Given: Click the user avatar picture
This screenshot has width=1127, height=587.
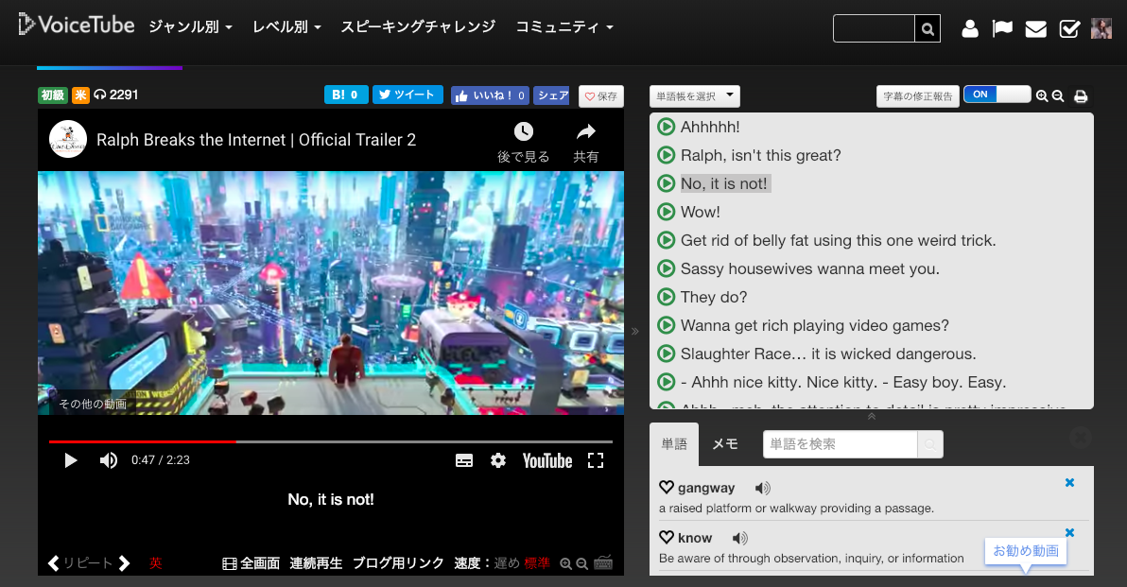Looking at the screenshot, I should coord(1101,28).
